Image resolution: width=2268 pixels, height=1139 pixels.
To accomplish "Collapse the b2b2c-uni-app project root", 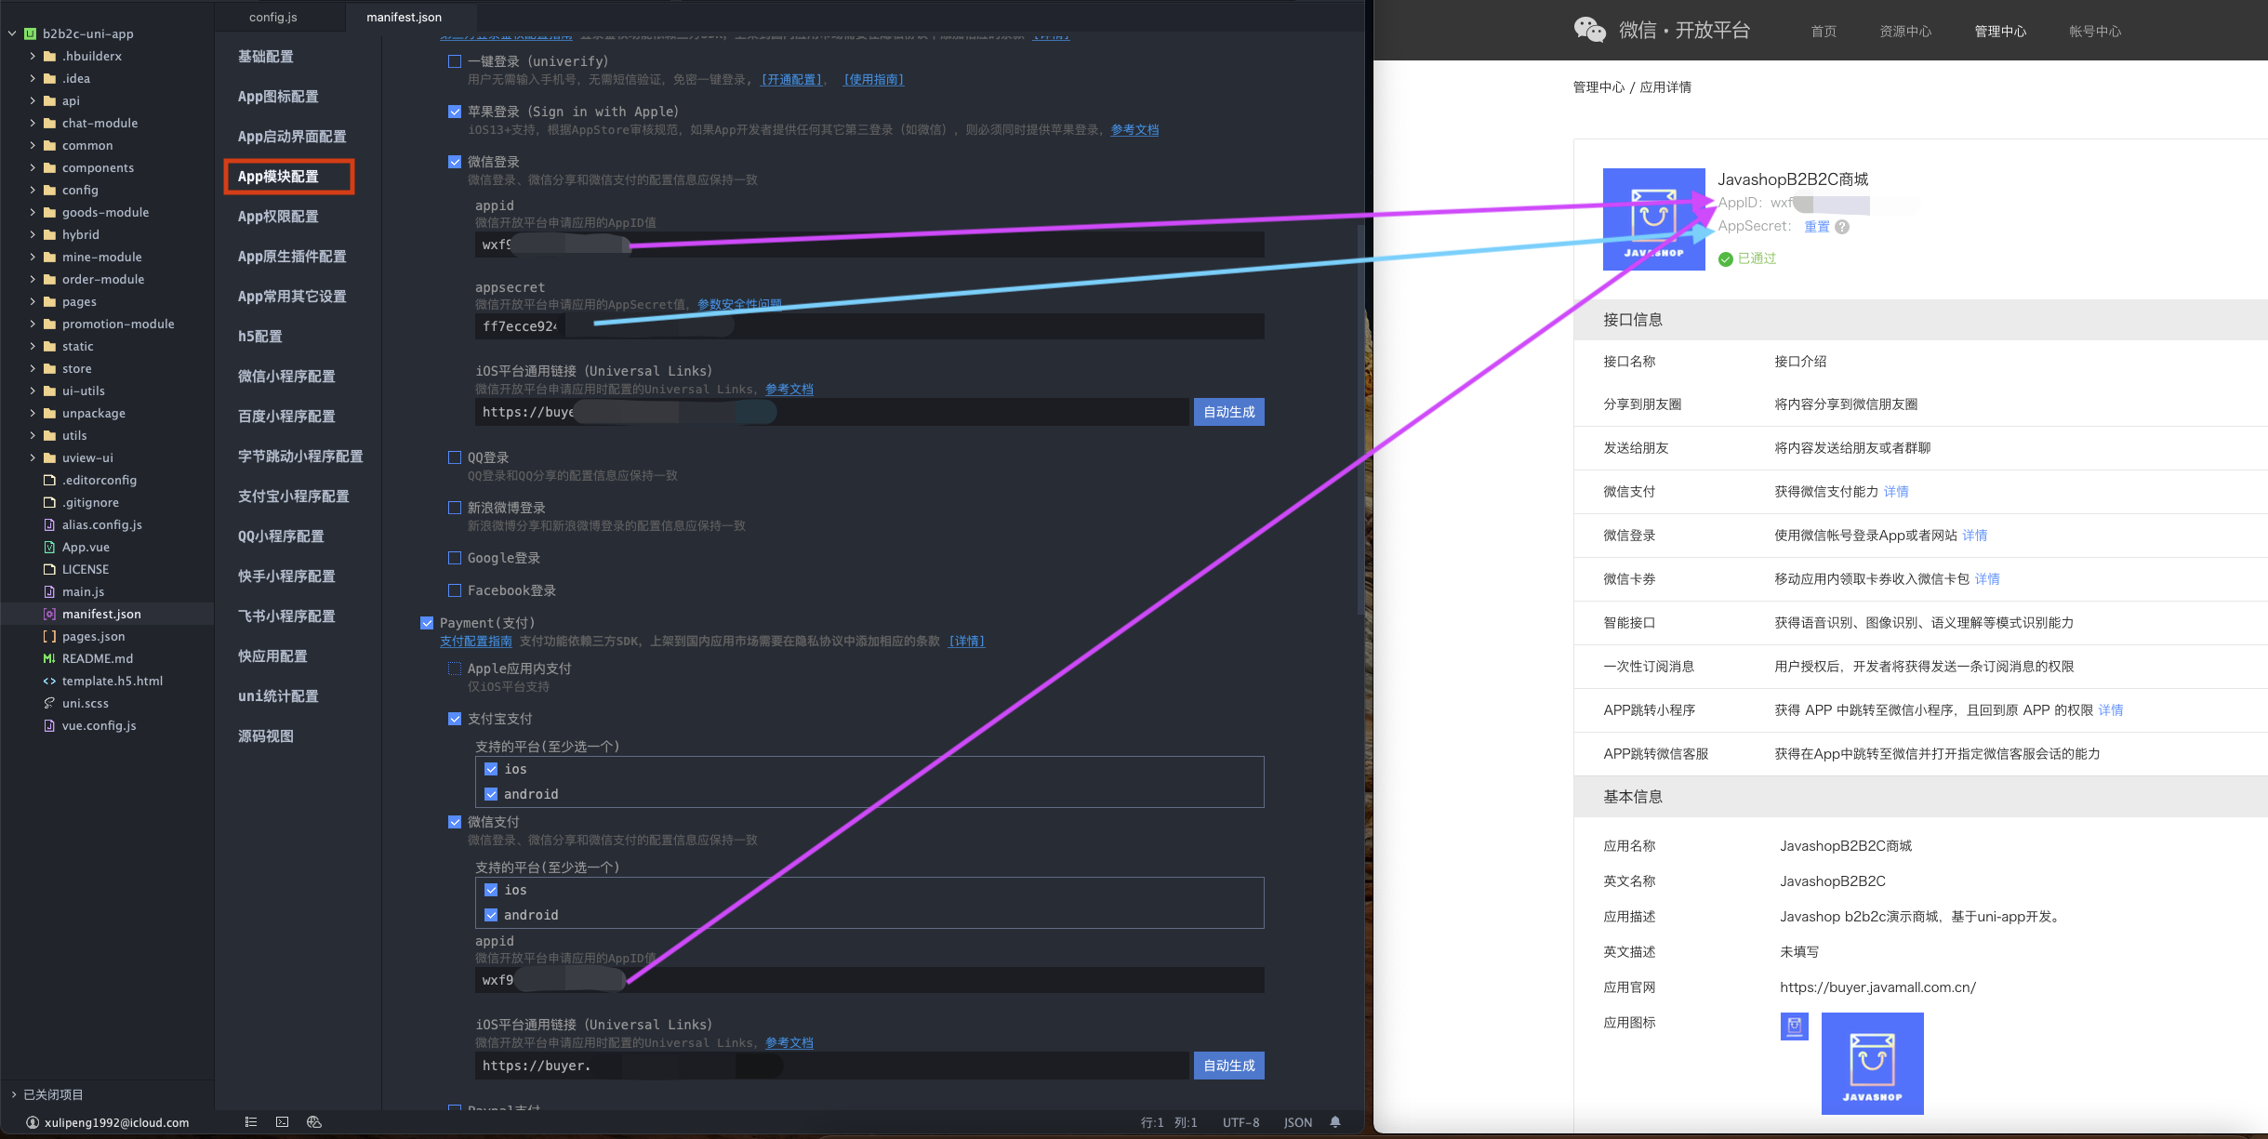I will pos(12,33).
